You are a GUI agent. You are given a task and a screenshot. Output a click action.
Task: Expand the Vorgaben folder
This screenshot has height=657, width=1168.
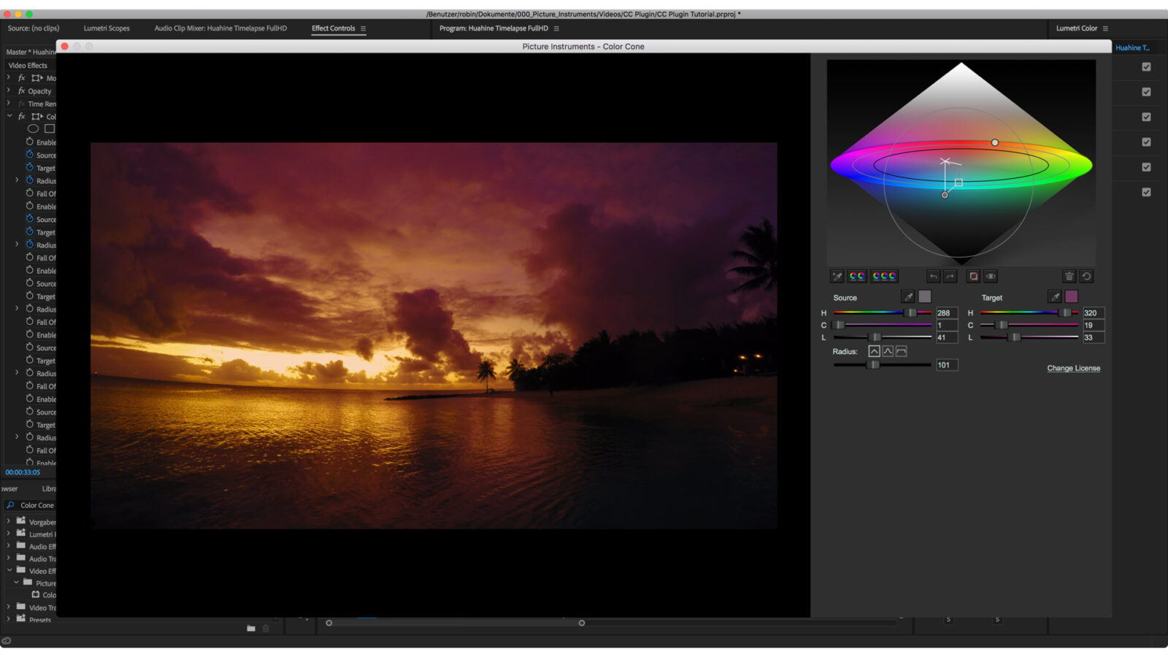[x=9, y=521]
